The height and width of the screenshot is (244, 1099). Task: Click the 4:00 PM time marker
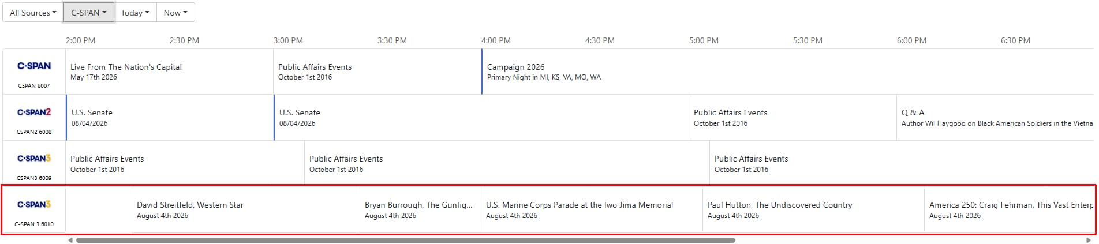click(496, 40)
